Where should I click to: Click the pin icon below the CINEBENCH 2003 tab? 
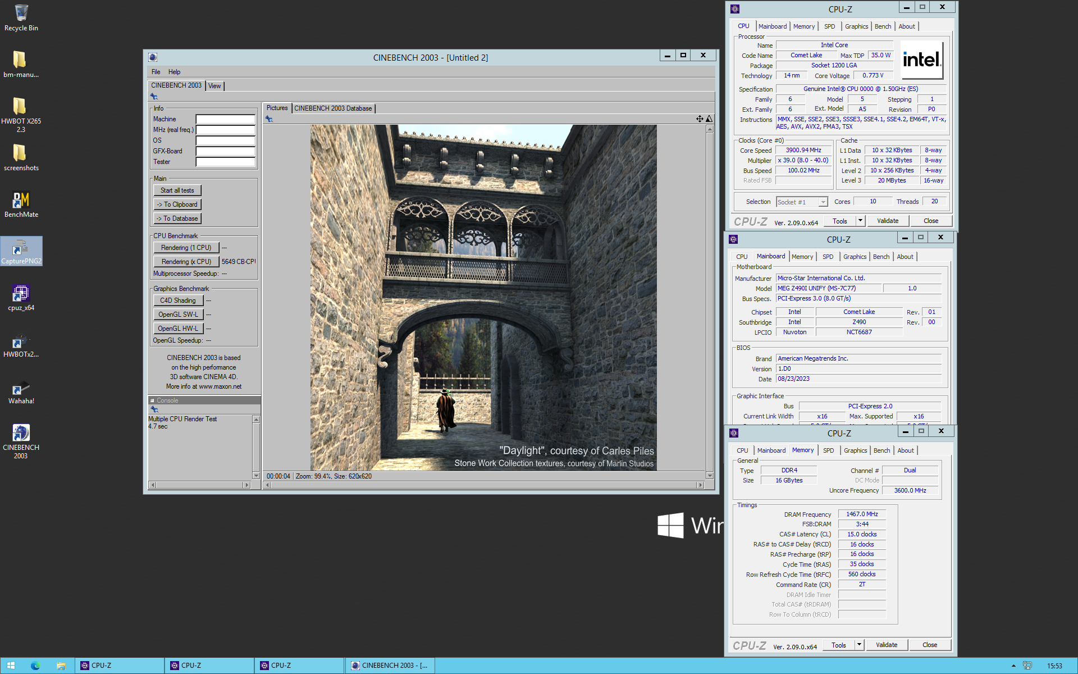click(154, 97)
